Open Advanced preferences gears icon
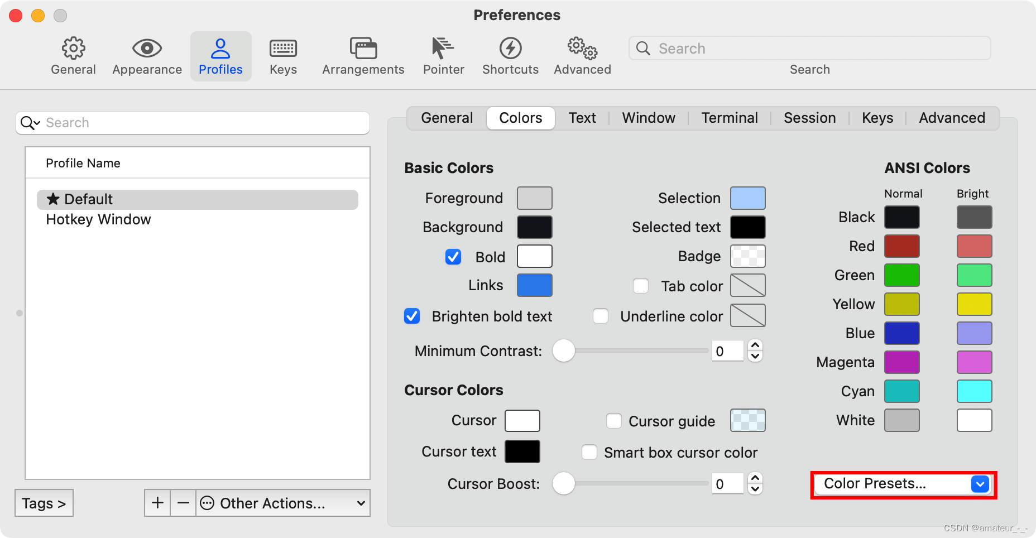 (582, 49)
